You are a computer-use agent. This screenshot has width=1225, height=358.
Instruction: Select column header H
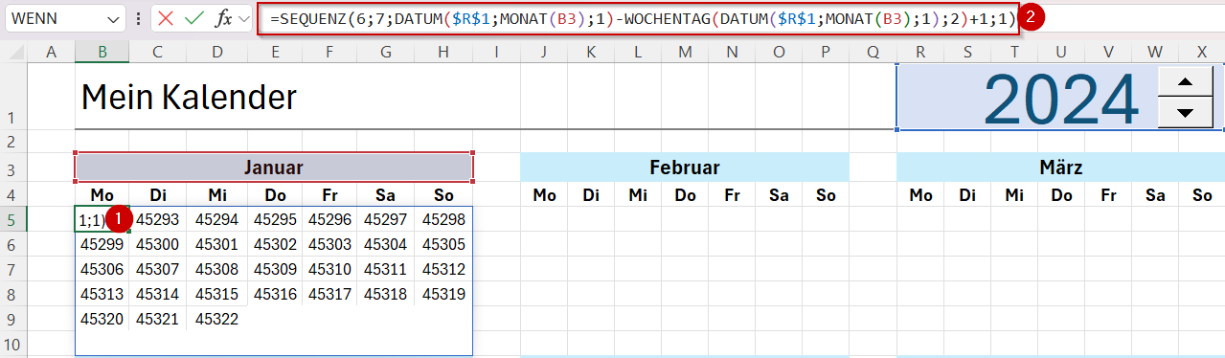pos(443,52)
